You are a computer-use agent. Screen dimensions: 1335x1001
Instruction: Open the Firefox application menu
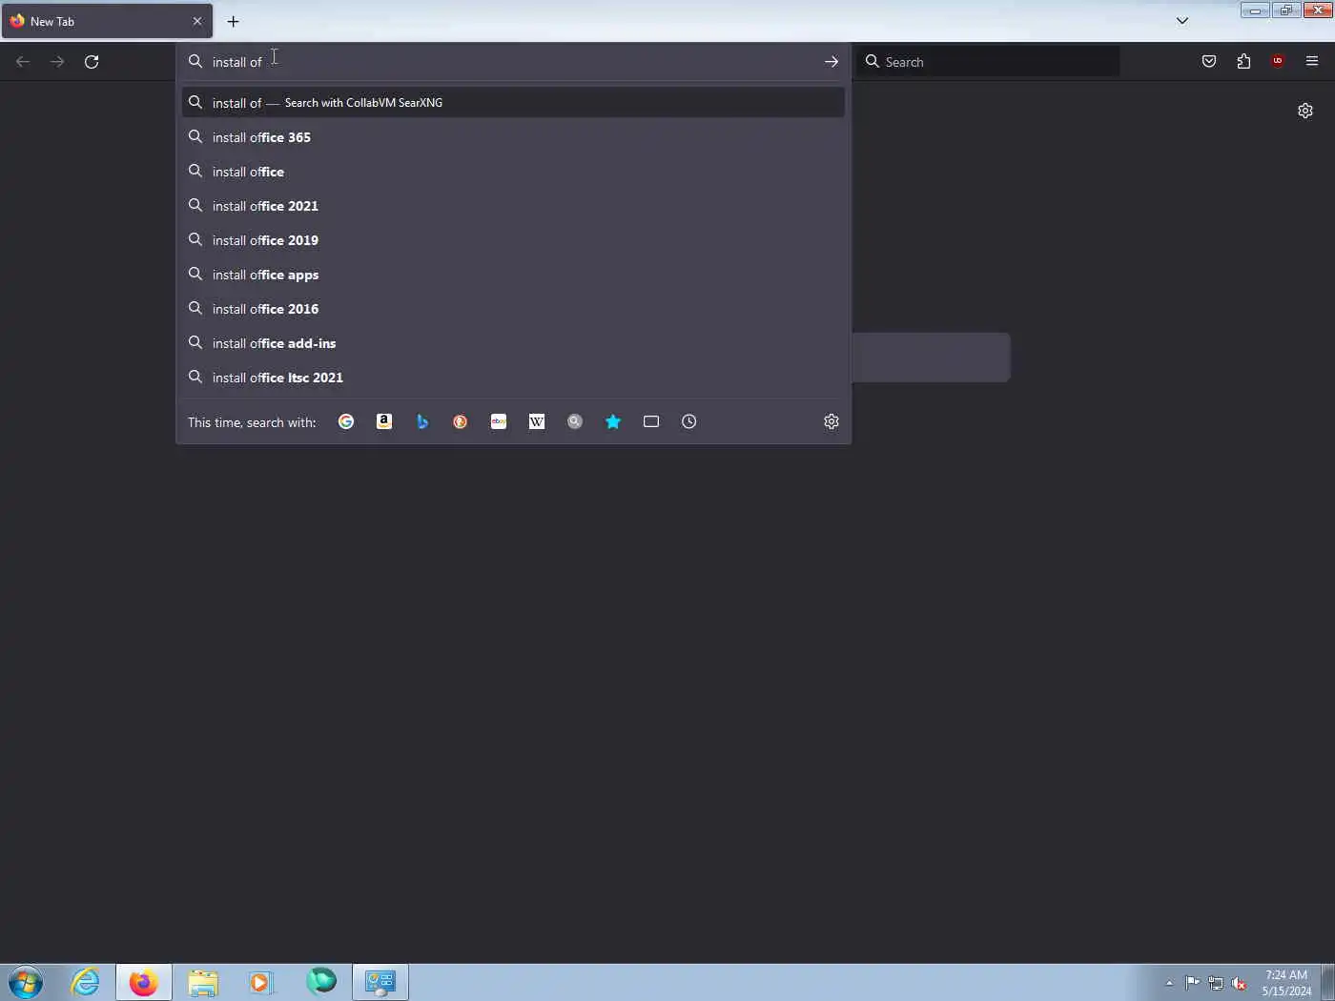[x=1312, y=62]
